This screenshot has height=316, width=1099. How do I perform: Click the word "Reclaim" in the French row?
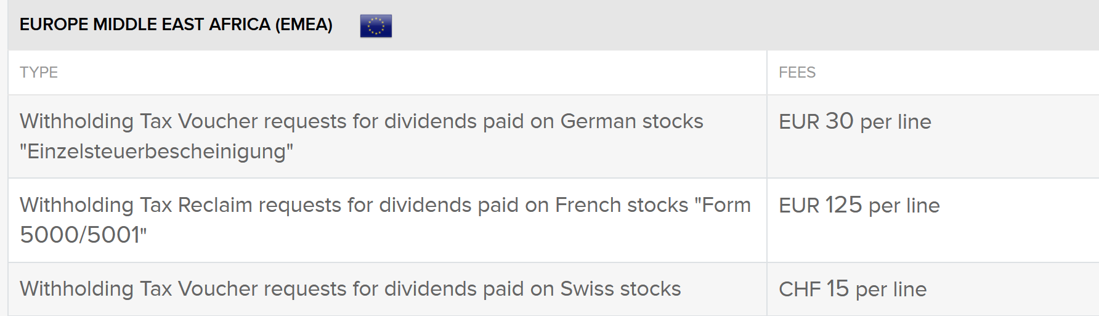(215, 206)
